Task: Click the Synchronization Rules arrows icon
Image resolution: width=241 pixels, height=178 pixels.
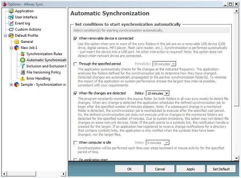Action: pos(23,54)
